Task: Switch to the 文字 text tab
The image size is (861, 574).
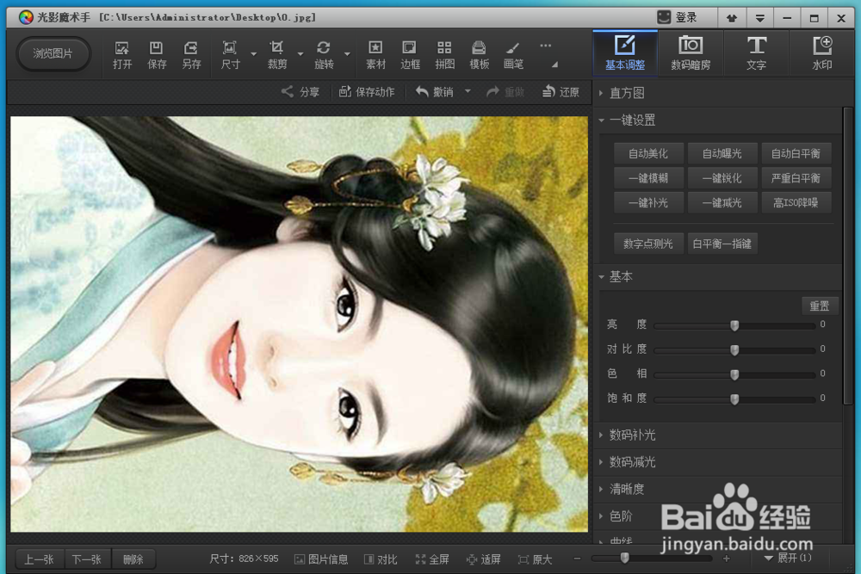Action: tap(756, 53)
